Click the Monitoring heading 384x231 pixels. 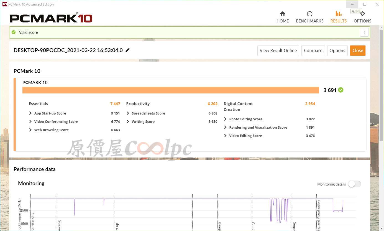click(31, 183)
